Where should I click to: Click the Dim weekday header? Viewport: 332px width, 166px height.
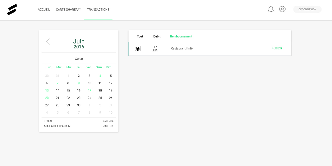click(x=109, y=67)
